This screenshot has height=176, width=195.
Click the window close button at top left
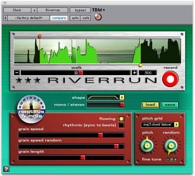click(x=5, y=3)
